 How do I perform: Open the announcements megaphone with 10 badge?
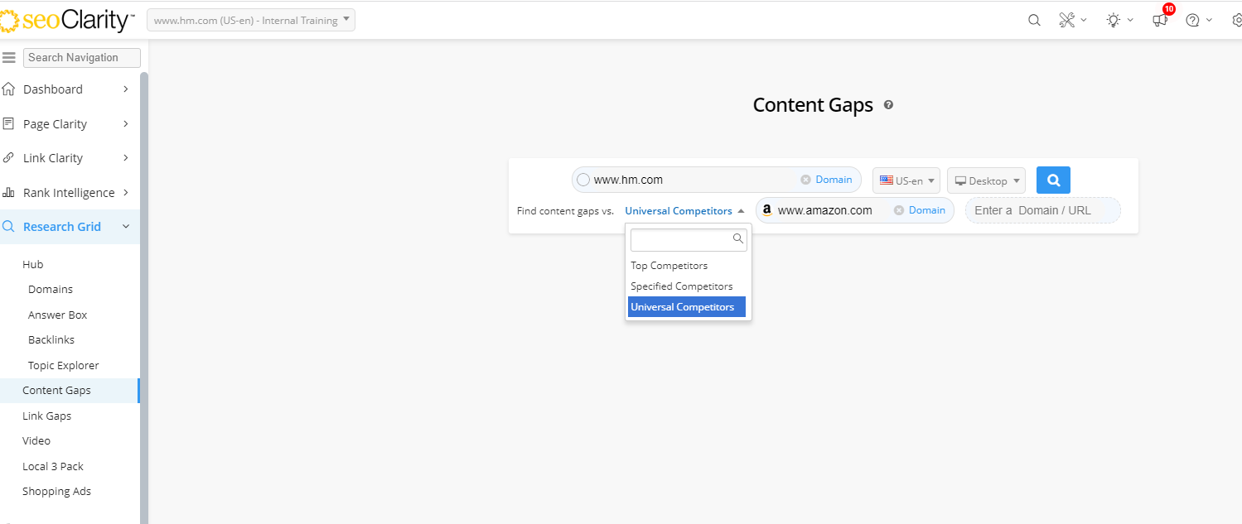(x=1160, y=21)
